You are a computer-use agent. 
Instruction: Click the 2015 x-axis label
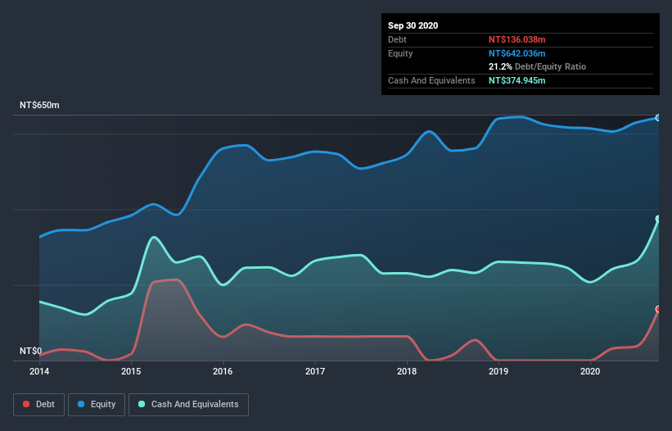coord(131,371)
